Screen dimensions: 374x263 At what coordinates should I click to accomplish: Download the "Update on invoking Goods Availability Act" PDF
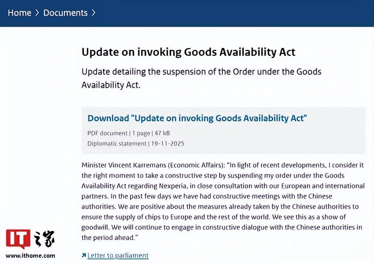tap(197, 118)
